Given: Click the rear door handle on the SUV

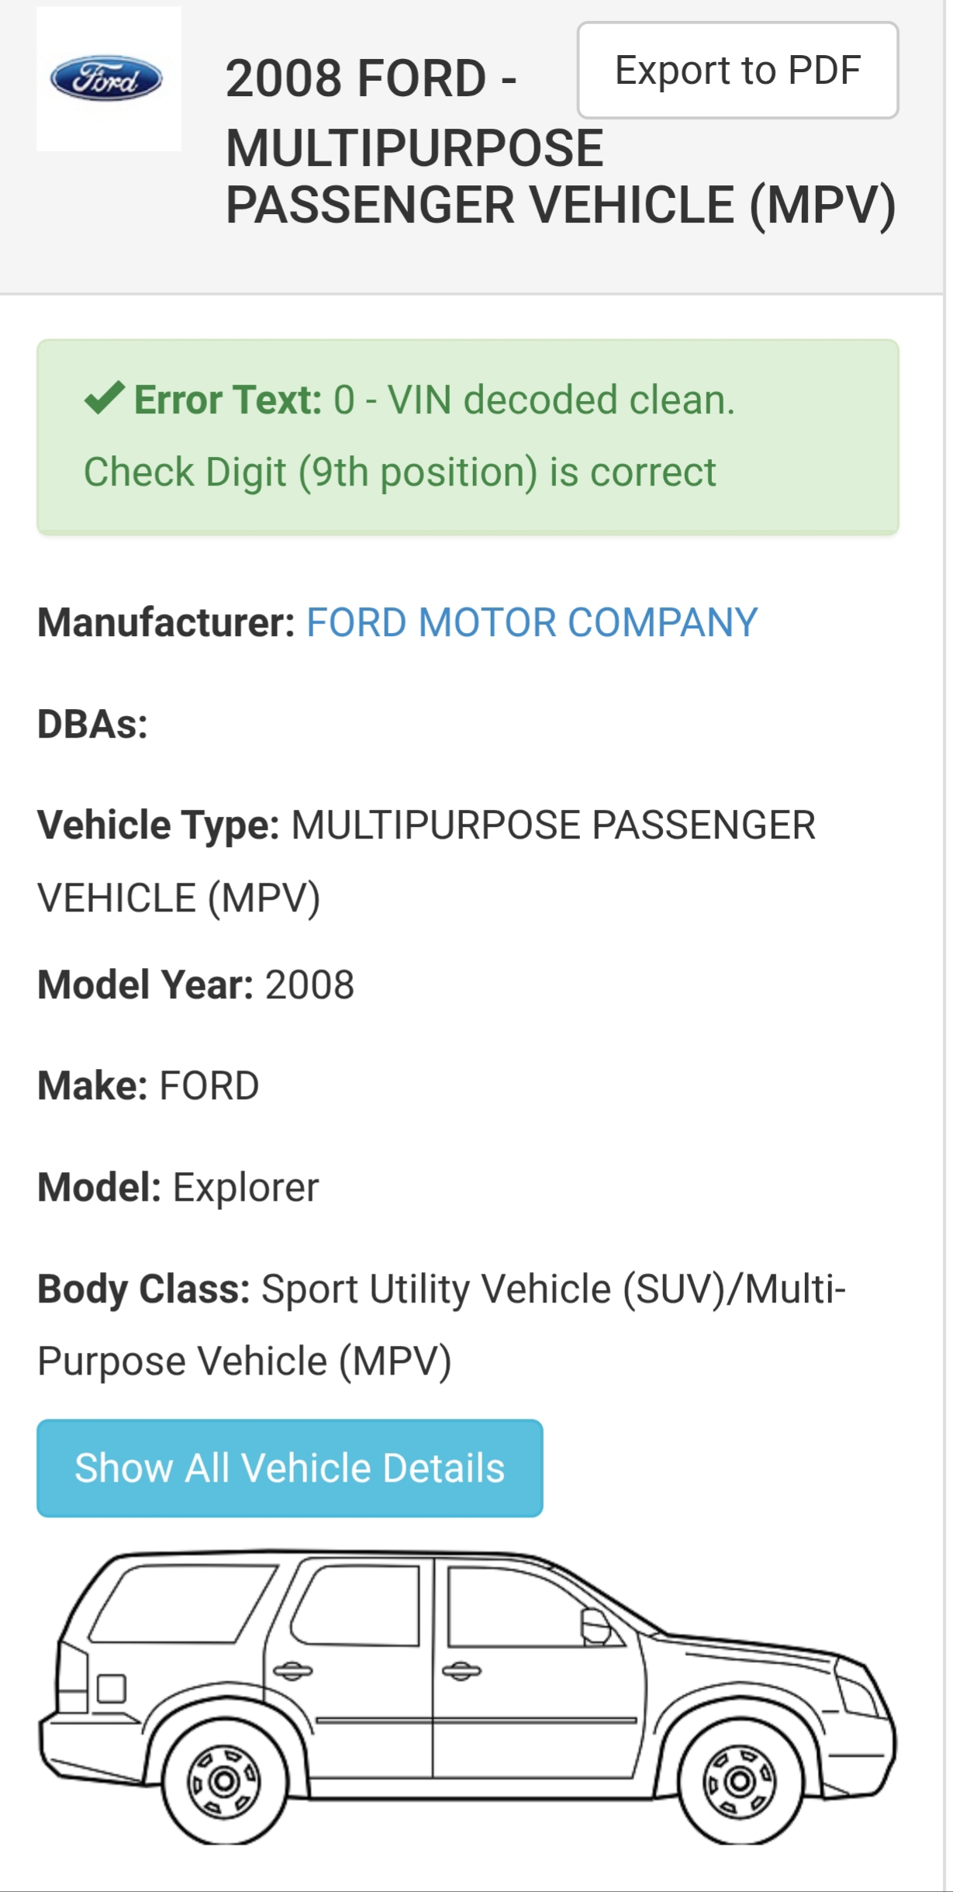Looking at the screenshot, I should pyautogui.click(x=292, y=1670).
